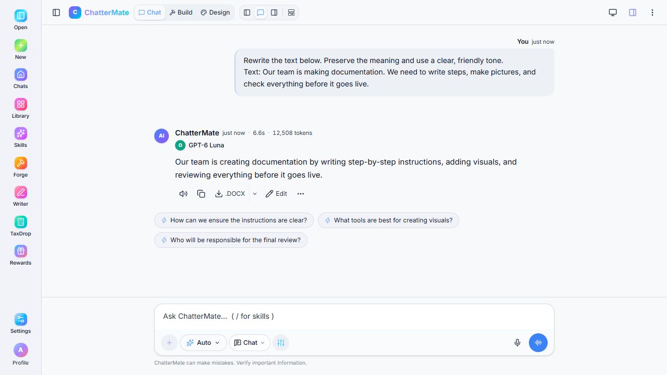The height and width of the screenshot is (375, 667).
Task: Open the Writer tool
Action: (x=20, y=196)
